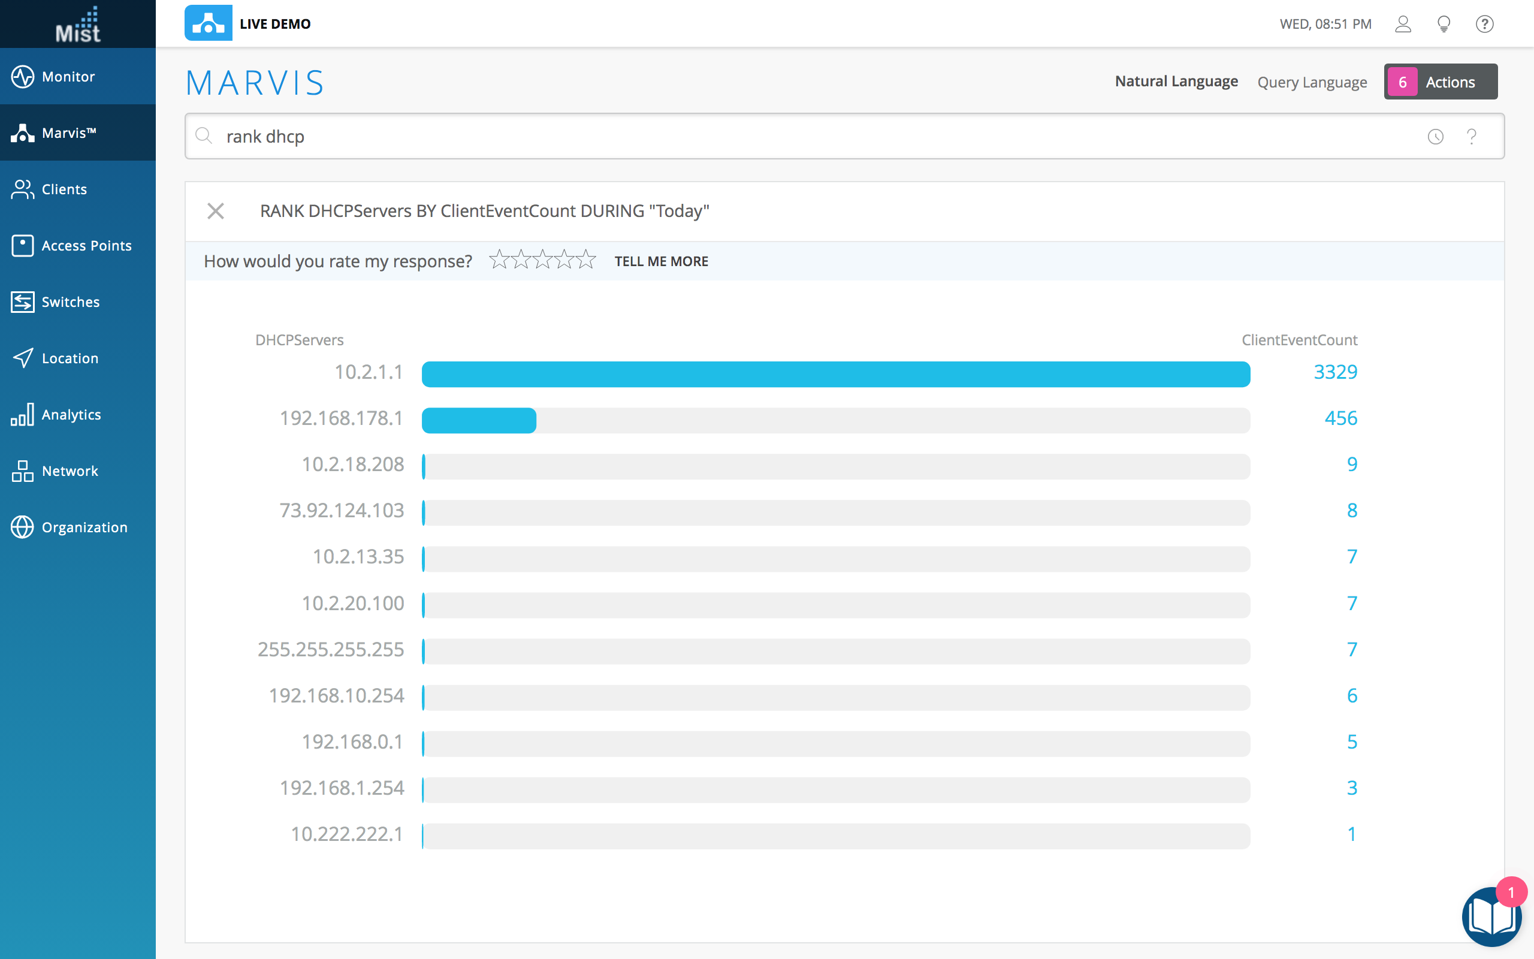Click the search bar question mark icon
This screenshot has height=959, width=1534.
1472,137
